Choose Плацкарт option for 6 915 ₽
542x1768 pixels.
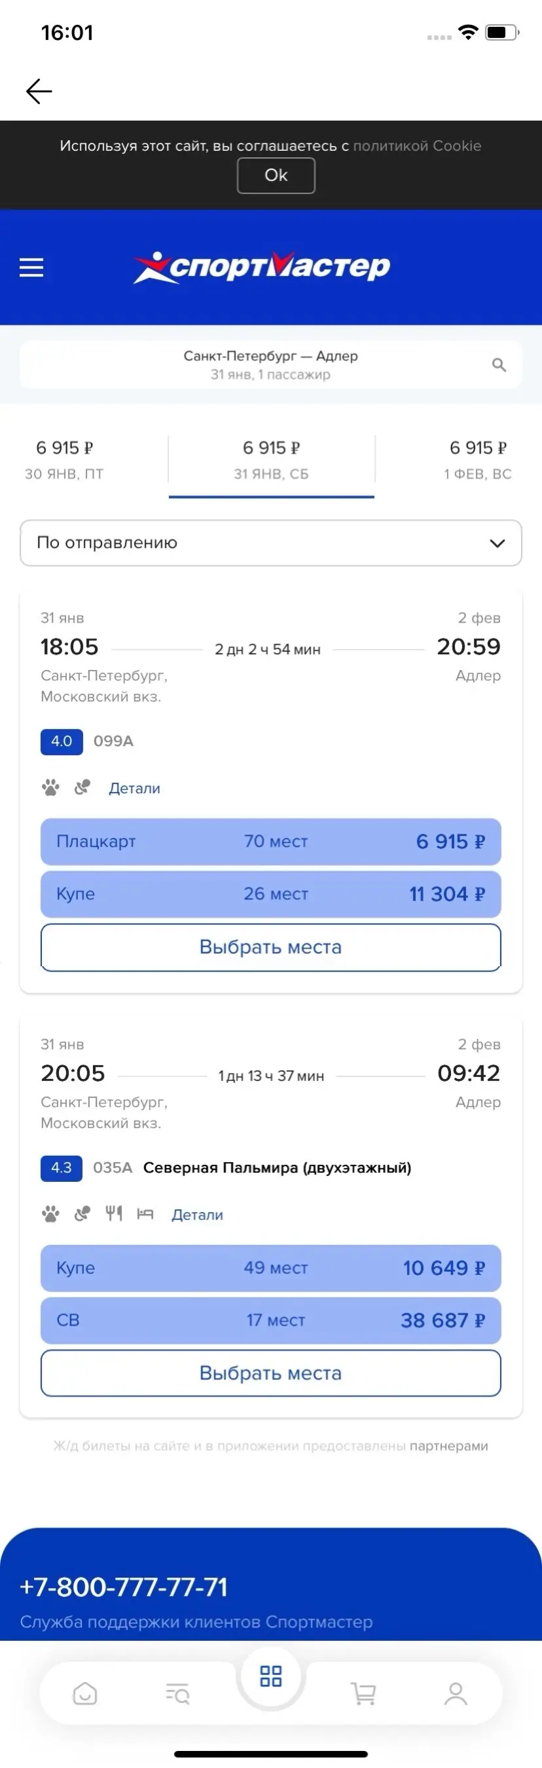tap(270, 842)
